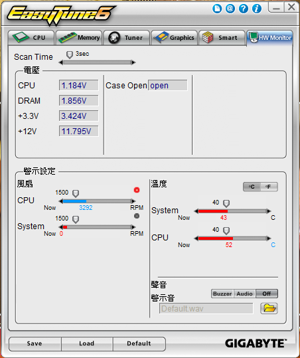Switch temperature unit to °C
The width and height of the screenshot is (300, 358).
(252, 187)
